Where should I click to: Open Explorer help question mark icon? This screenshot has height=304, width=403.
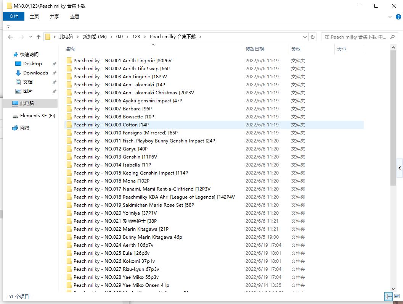click(398, 17)
